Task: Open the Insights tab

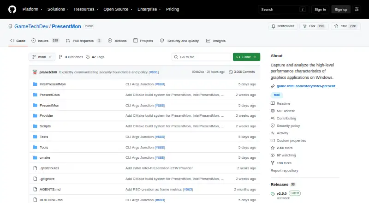Action: (216, 41)
